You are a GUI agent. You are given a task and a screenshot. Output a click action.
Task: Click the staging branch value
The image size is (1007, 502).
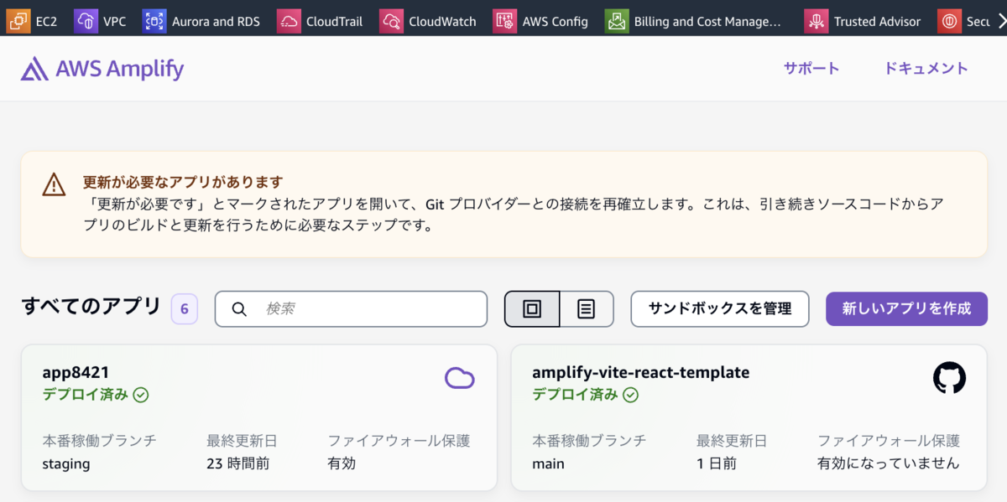[x=66, y=463]
